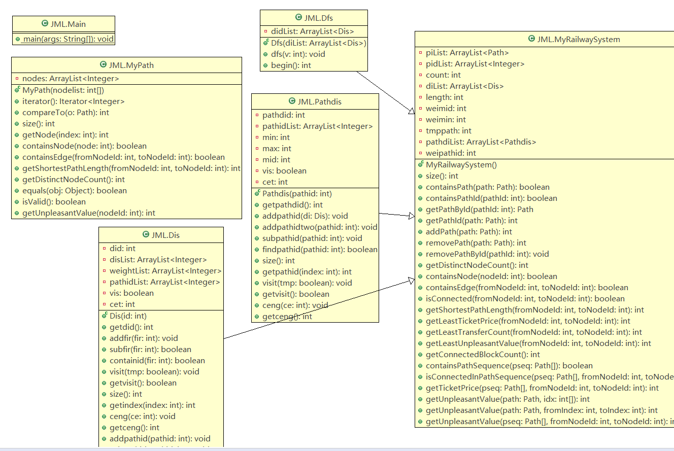Select Dfs(diList: ArrayList<Dis>) constructor
This screenshot has width=674, height=451.
tap(319, 43)
